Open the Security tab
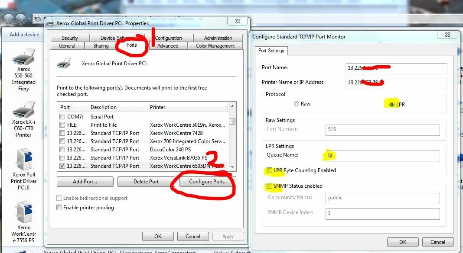 point(70,38)
